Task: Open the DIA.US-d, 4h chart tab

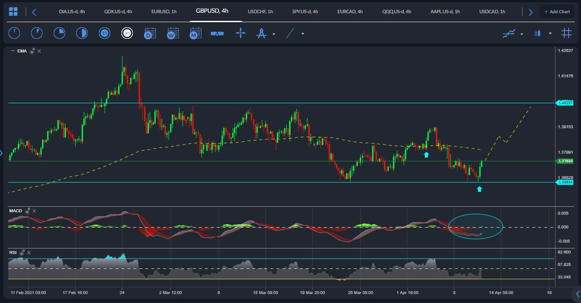Action: (x=72, y=12)
